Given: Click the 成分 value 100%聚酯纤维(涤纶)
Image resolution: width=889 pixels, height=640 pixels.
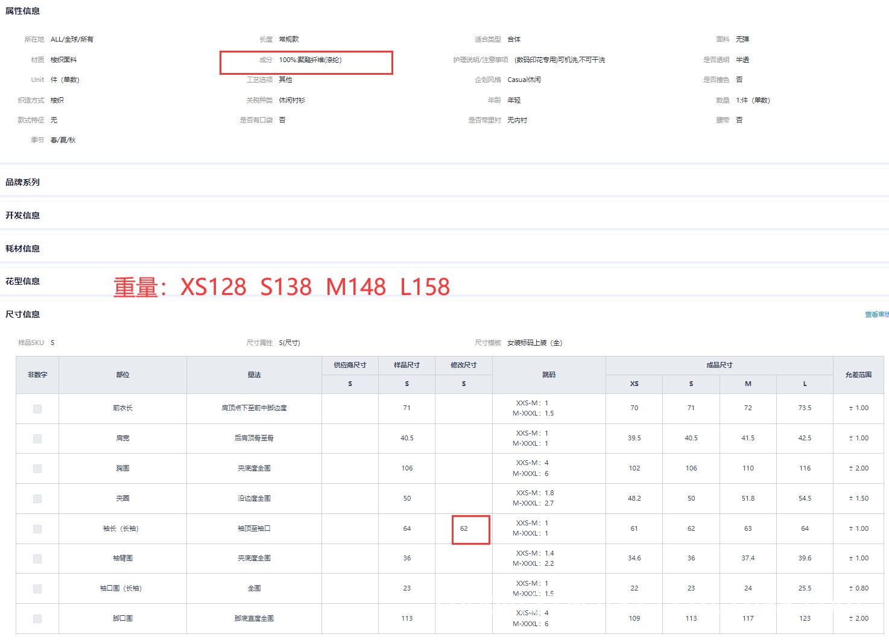Looking at the screenshot, I should click(310, 60).
